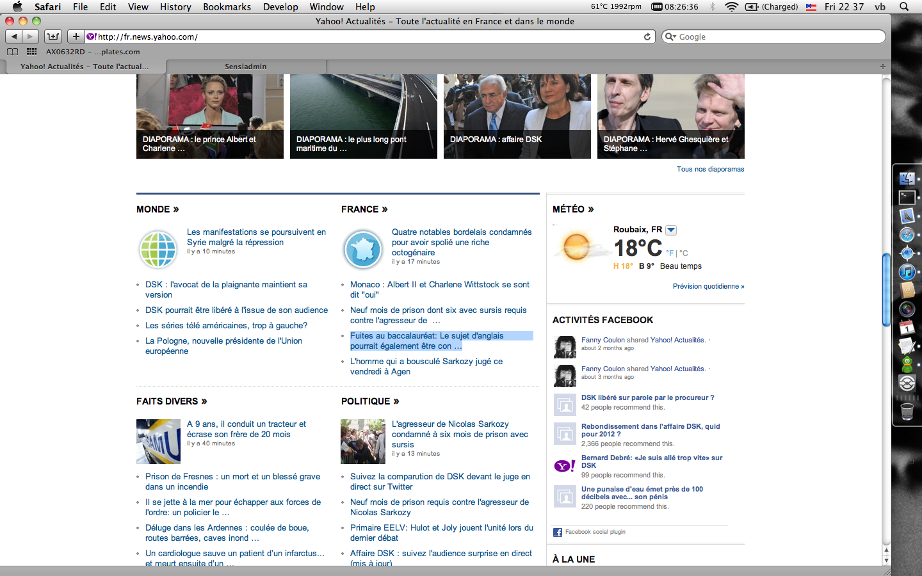Viewport: 922px width, 576px height.
Task: Open Mail from the Dock
Action: pyautogui.click(x=907, y=216)
